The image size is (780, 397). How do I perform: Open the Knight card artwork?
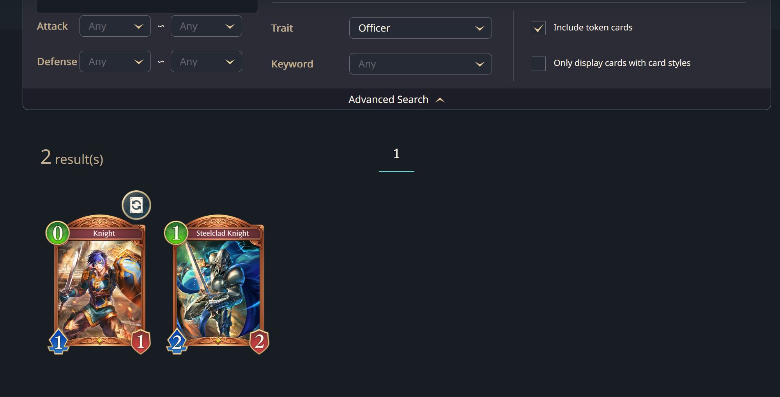pos(100,289)
